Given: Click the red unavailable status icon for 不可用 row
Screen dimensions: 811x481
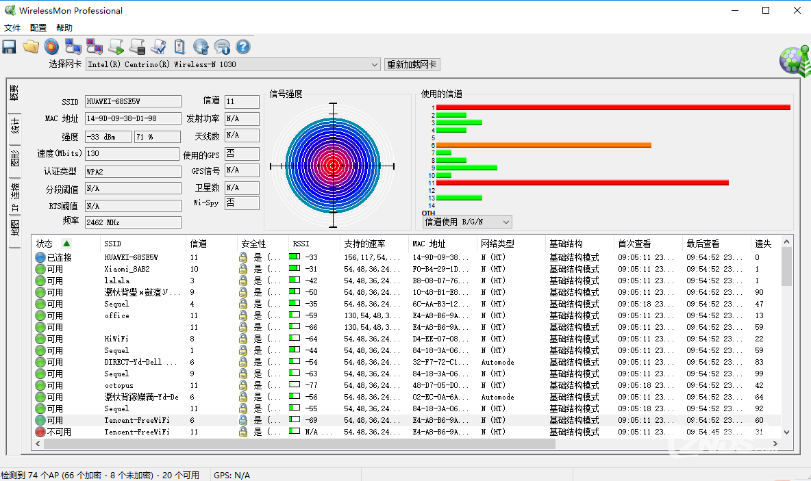Looking at the screenshot, I should [40, 432].
